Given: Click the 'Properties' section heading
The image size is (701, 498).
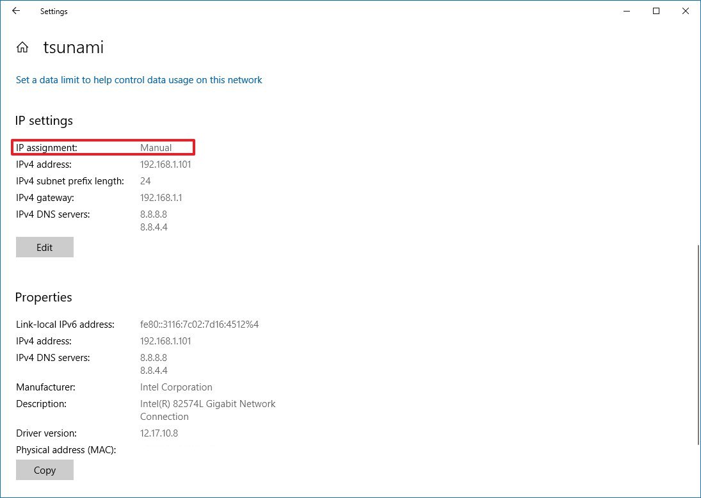Looking at the screenshot, I should pyautogui.click(x=44, y=297).
